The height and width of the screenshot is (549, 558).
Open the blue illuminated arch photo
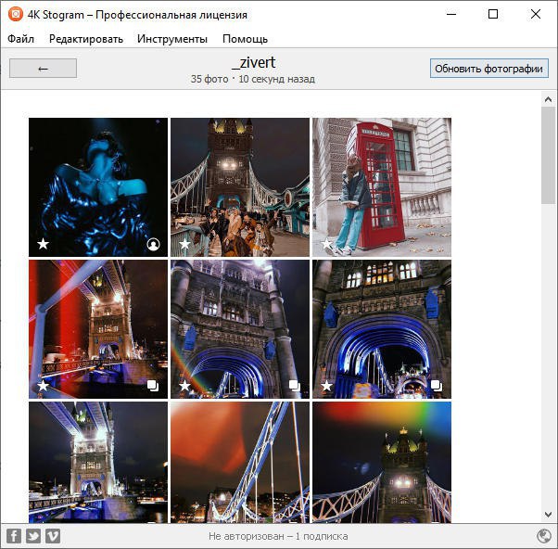pos(382,329)
